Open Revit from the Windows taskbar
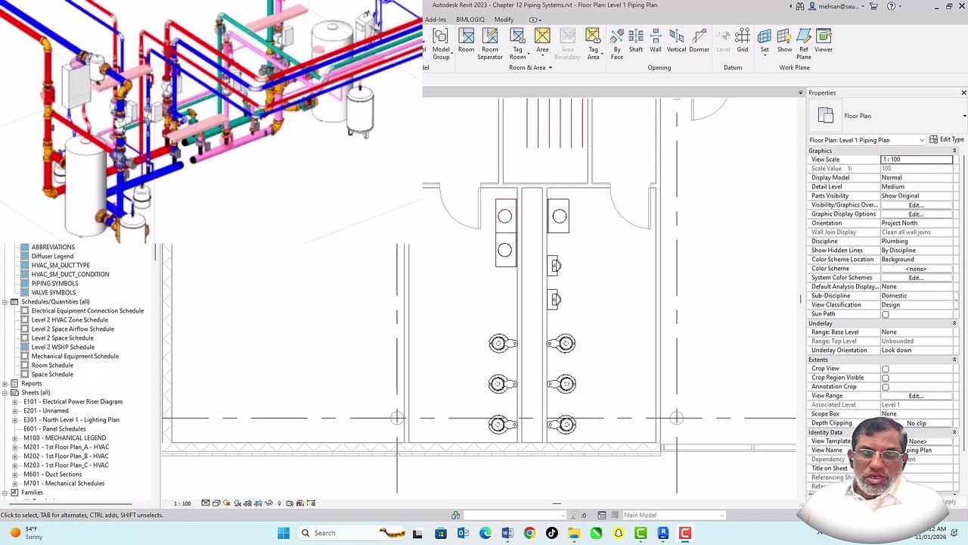Viewport: 968px width, 545px height. 662,533
